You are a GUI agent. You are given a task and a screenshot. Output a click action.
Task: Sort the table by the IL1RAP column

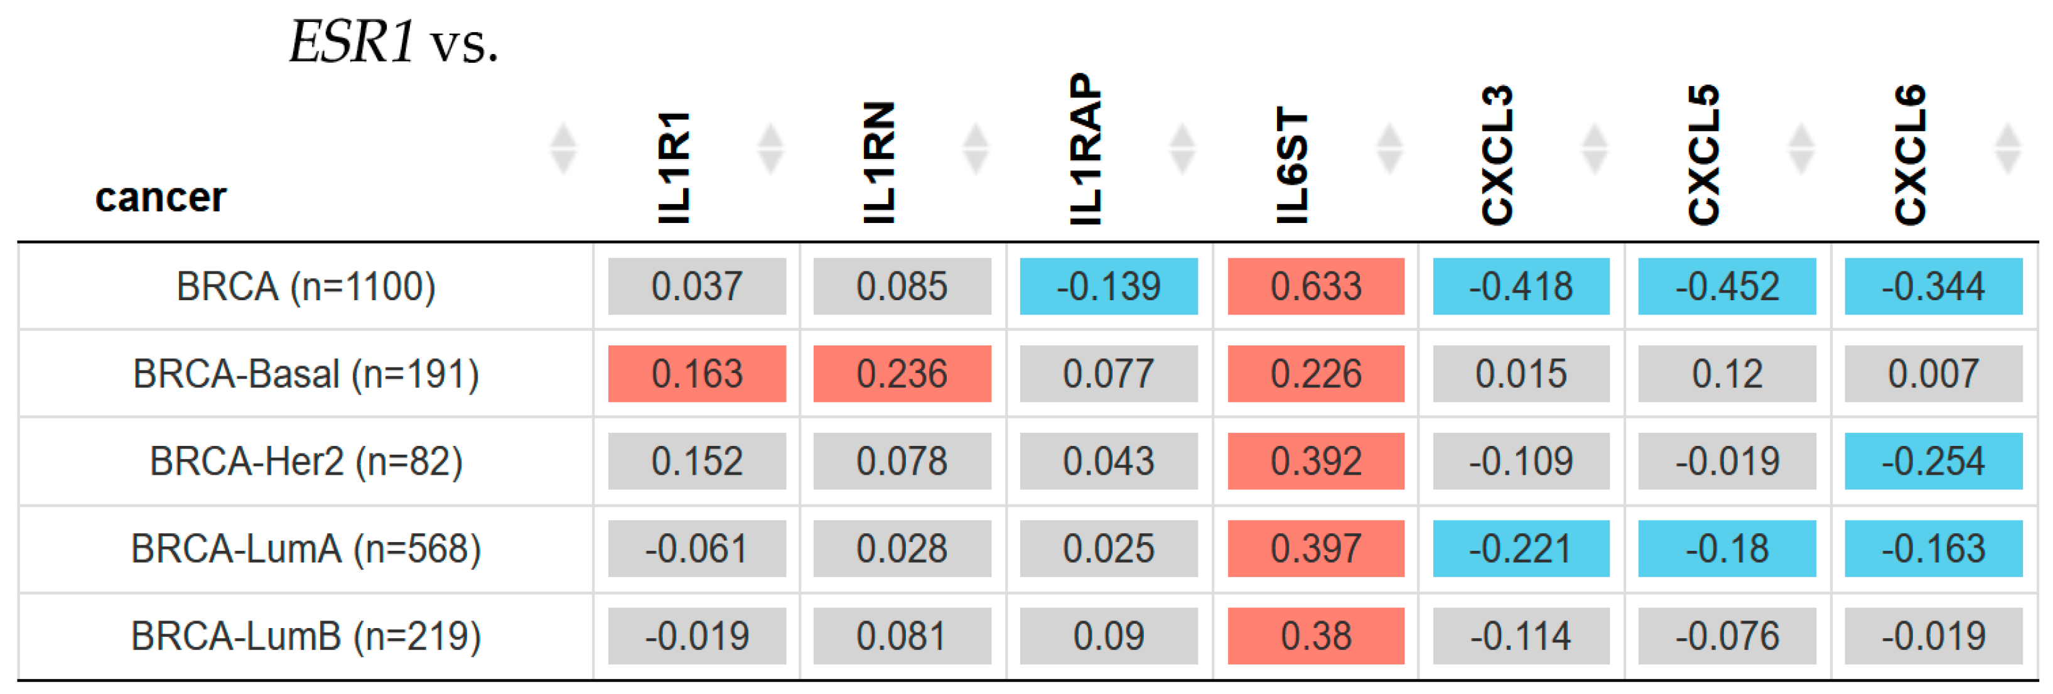point(1182,149)
